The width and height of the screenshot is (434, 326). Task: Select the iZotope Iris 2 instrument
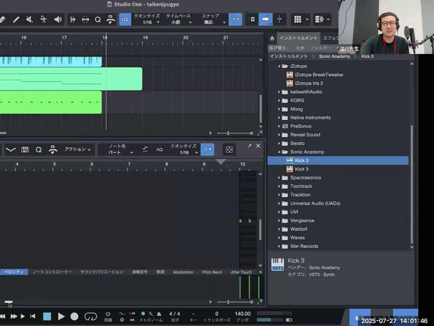point(309,83)
